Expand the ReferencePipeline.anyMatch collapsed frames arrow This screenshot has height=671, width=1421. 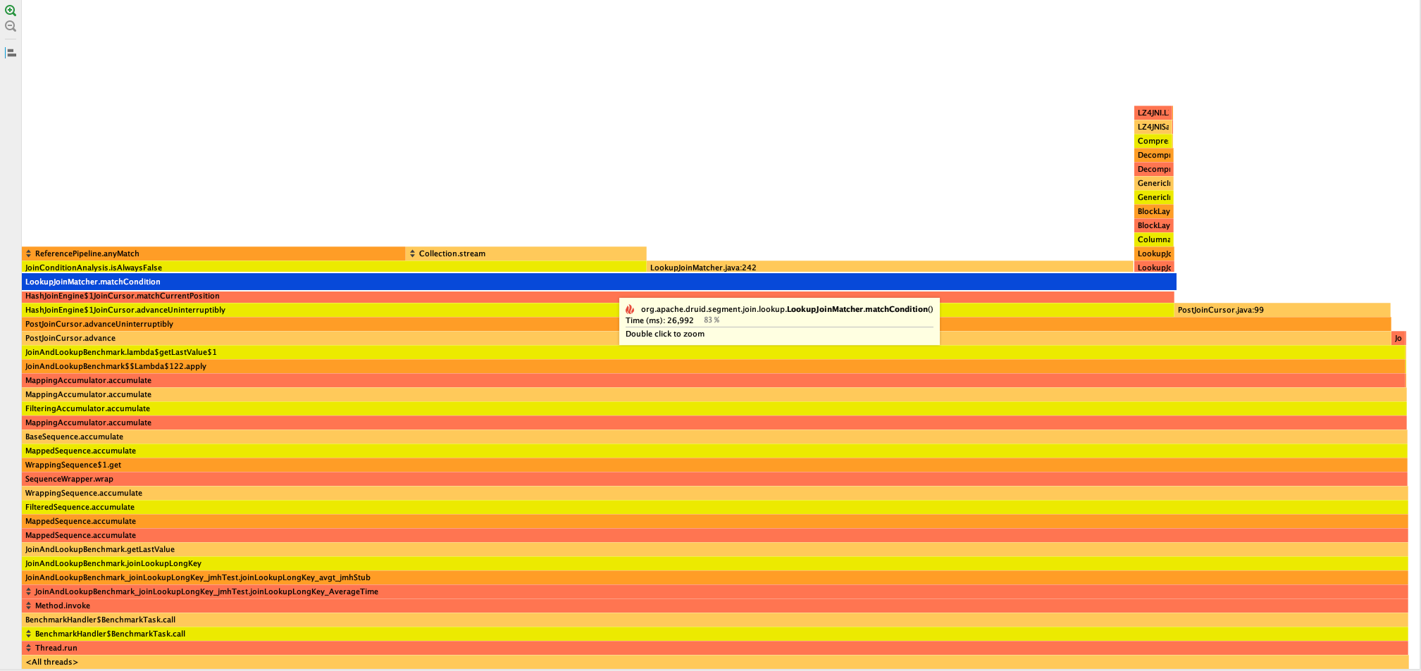(x=28, y=253)
